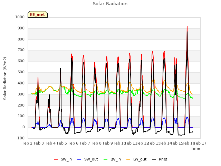This screenshot has width=221, height=166.
Task: Click the Solar Radiation chart title
Action: (x=110, y=4)
